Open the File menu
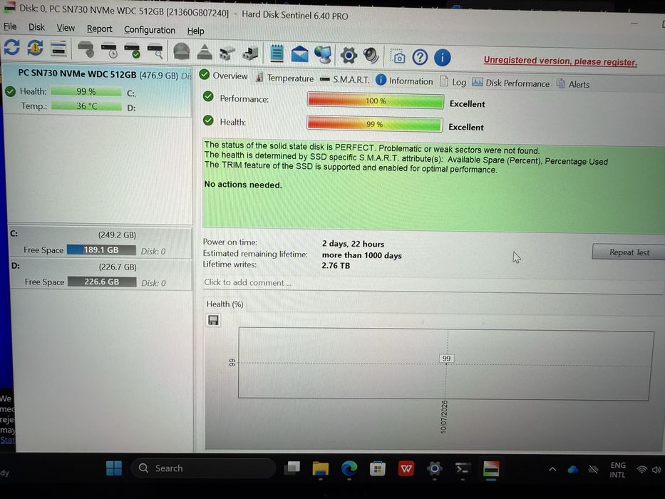665x499 pixels. pos(10,27)
